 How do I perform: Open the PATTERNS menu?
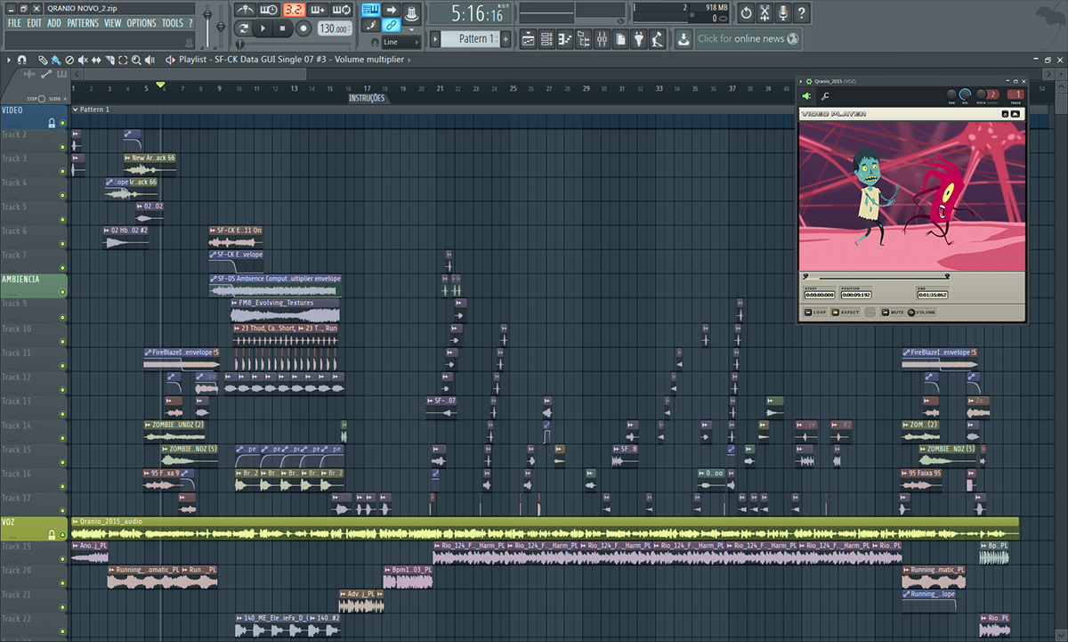click(83, 23)
